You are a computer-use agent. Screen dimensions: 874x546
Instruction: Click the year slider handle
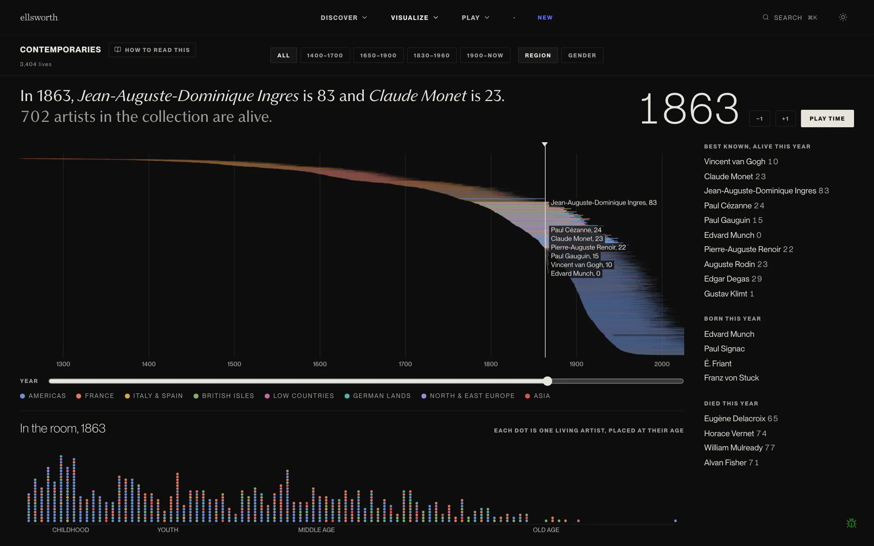coord(547,381)
